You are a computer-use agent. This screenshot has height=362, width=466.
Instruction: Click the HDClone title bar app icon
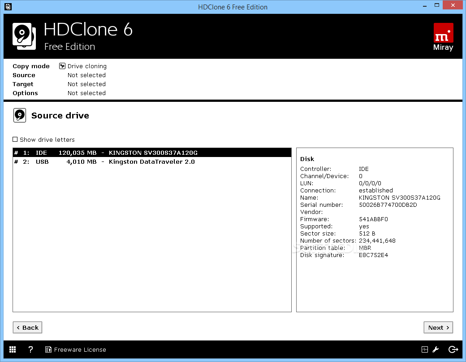pos(8,7)
